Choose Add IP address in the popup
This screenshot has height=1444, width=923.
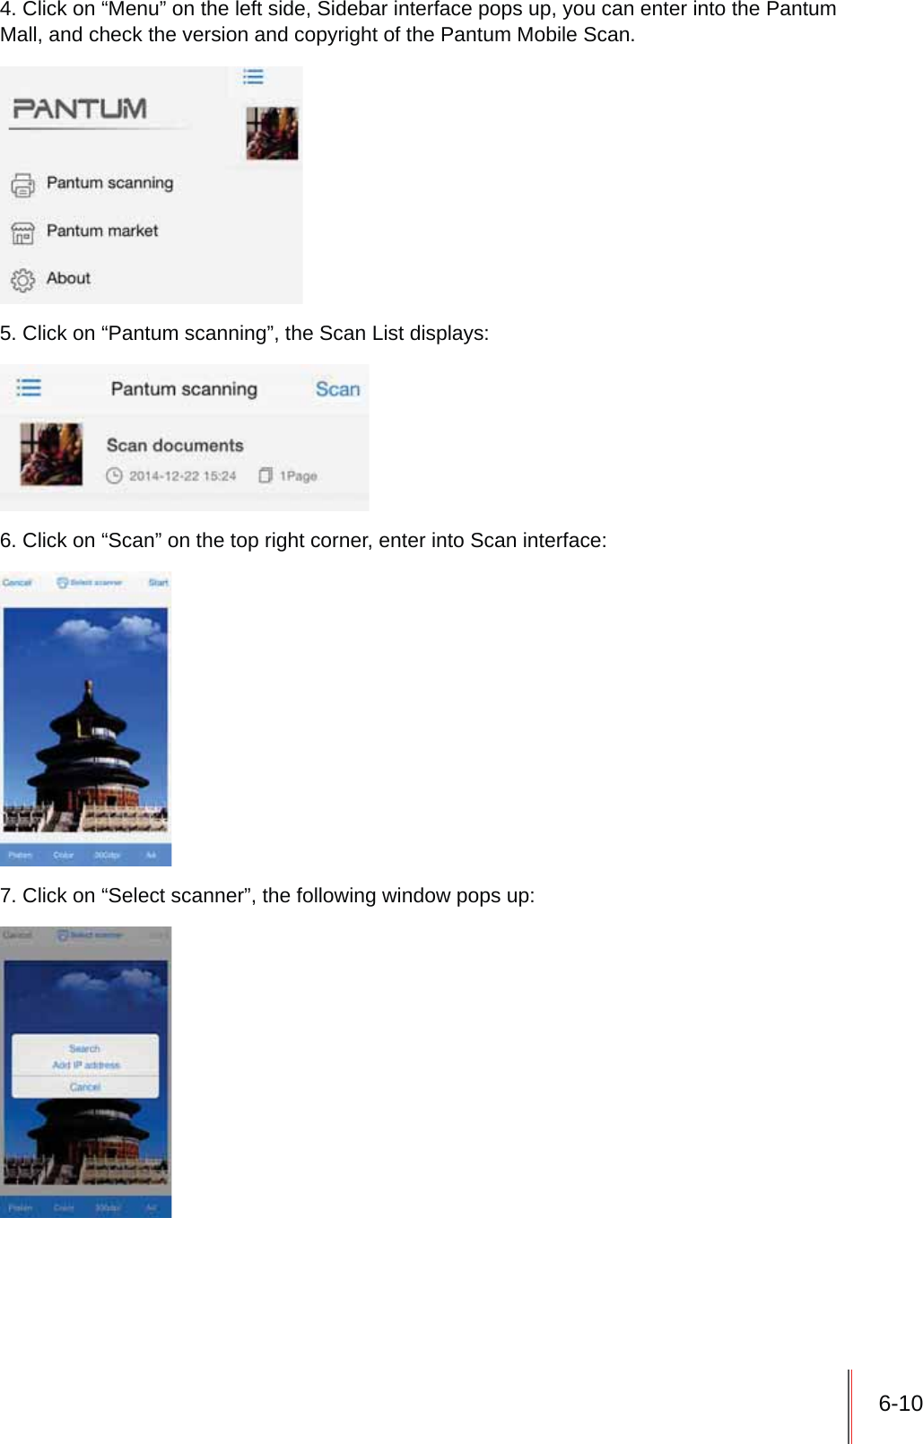pyautogui.click(x=86, y=1066)
